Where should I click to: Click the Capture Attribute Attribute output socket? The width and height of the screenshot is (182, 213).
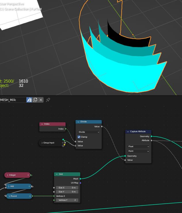tap(152, 141)
